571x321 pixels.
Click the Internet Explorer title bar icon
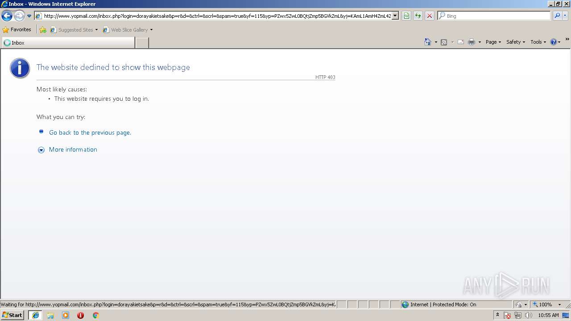click(4, 4)
